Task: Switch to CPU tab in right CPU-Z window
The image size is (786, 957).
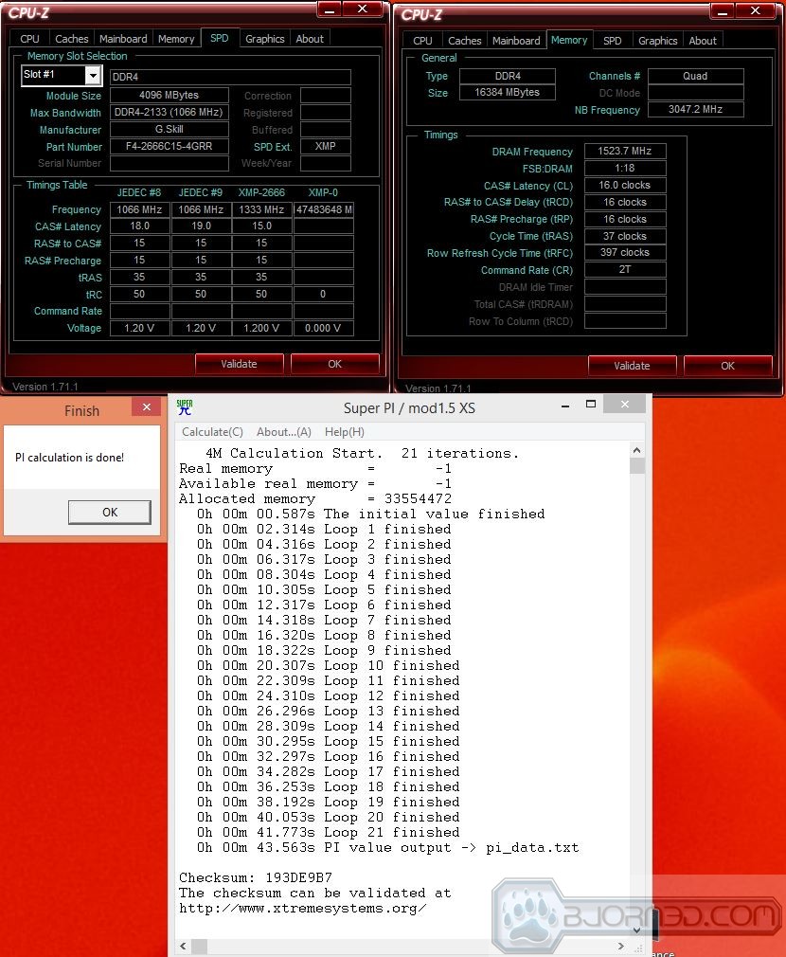Action: [x=422, y=41]
